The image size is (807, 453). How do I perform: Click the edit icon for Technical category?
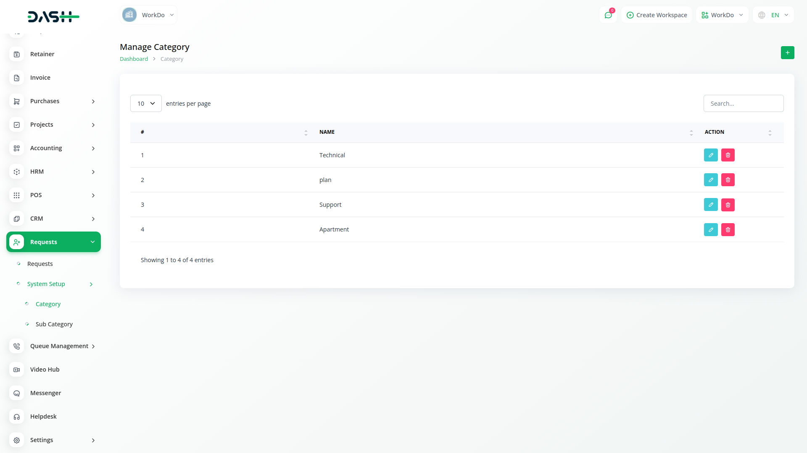(x=711, y=155)
